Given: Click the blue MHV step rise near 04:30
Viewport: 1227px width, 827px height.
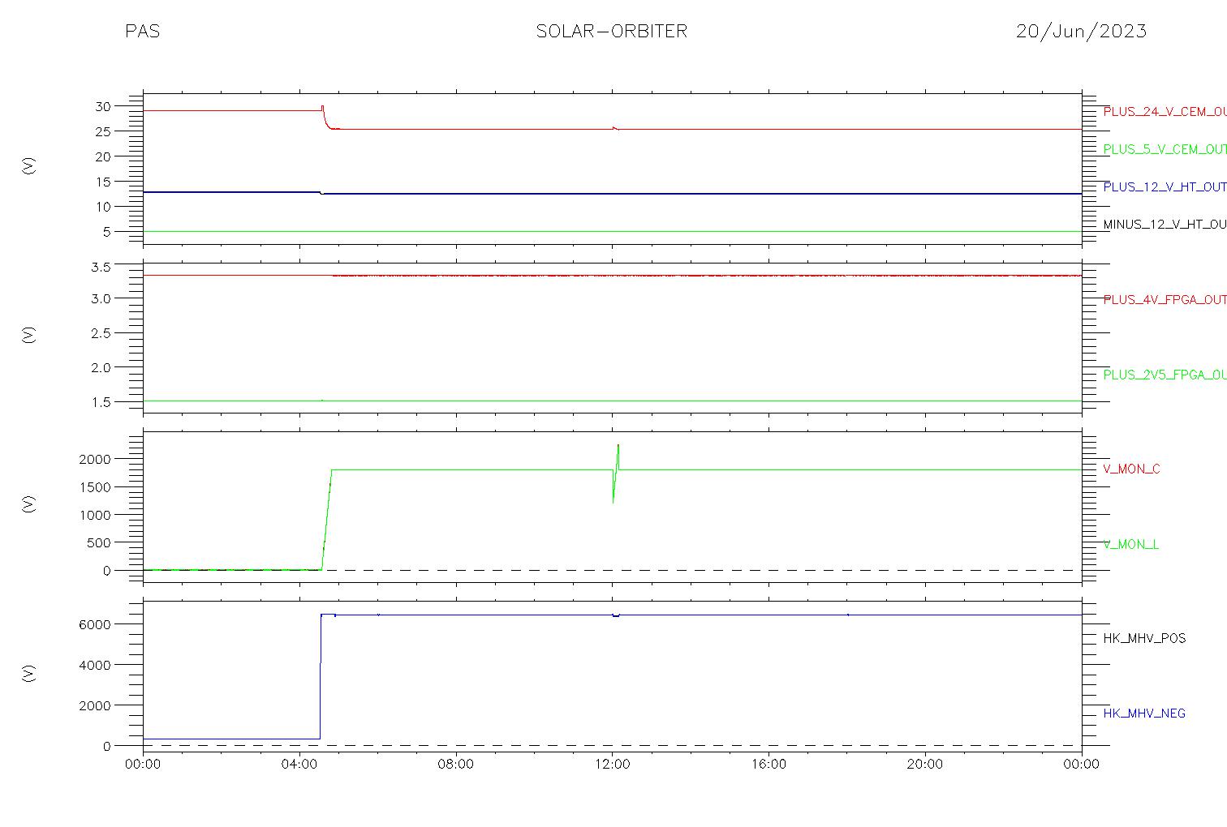Looking at the screenshot, I should [321, 677].
